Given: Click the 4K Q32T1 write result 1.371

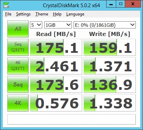Looking at the screenshot, I should 110,66.
